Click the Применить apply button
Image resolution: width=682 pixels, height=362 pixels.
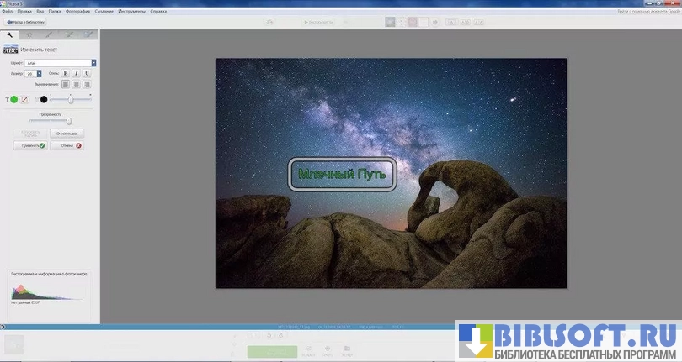tap(29, 145)
